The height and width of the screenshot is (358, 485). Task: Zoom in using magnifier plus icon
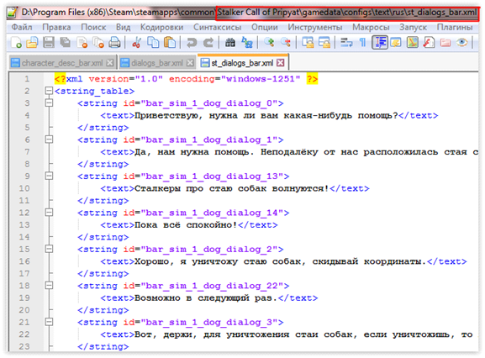(x=269, y=42)
